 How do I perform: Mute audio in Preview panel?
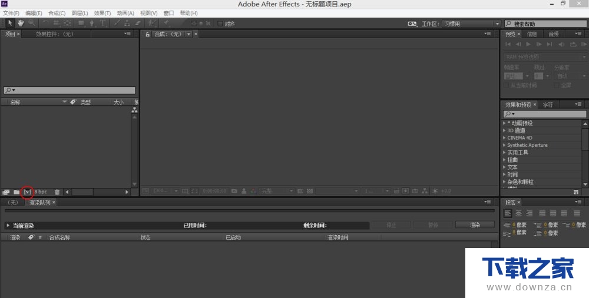[561, 44]
